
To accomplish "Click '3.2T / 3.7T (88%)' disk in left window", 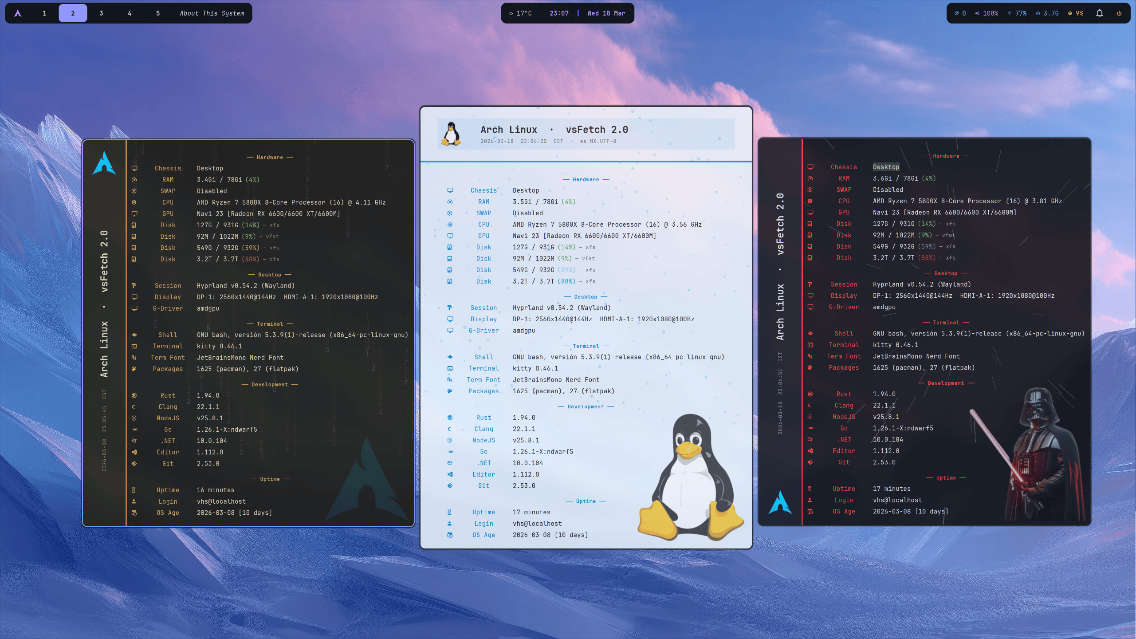I will click(228, 259).
